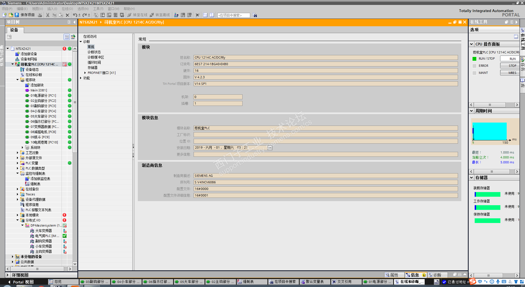Click the microphone icon in the input method bar
Image resolution: width=525 pixels, height=287 pixels.
(x=498, y=282)
